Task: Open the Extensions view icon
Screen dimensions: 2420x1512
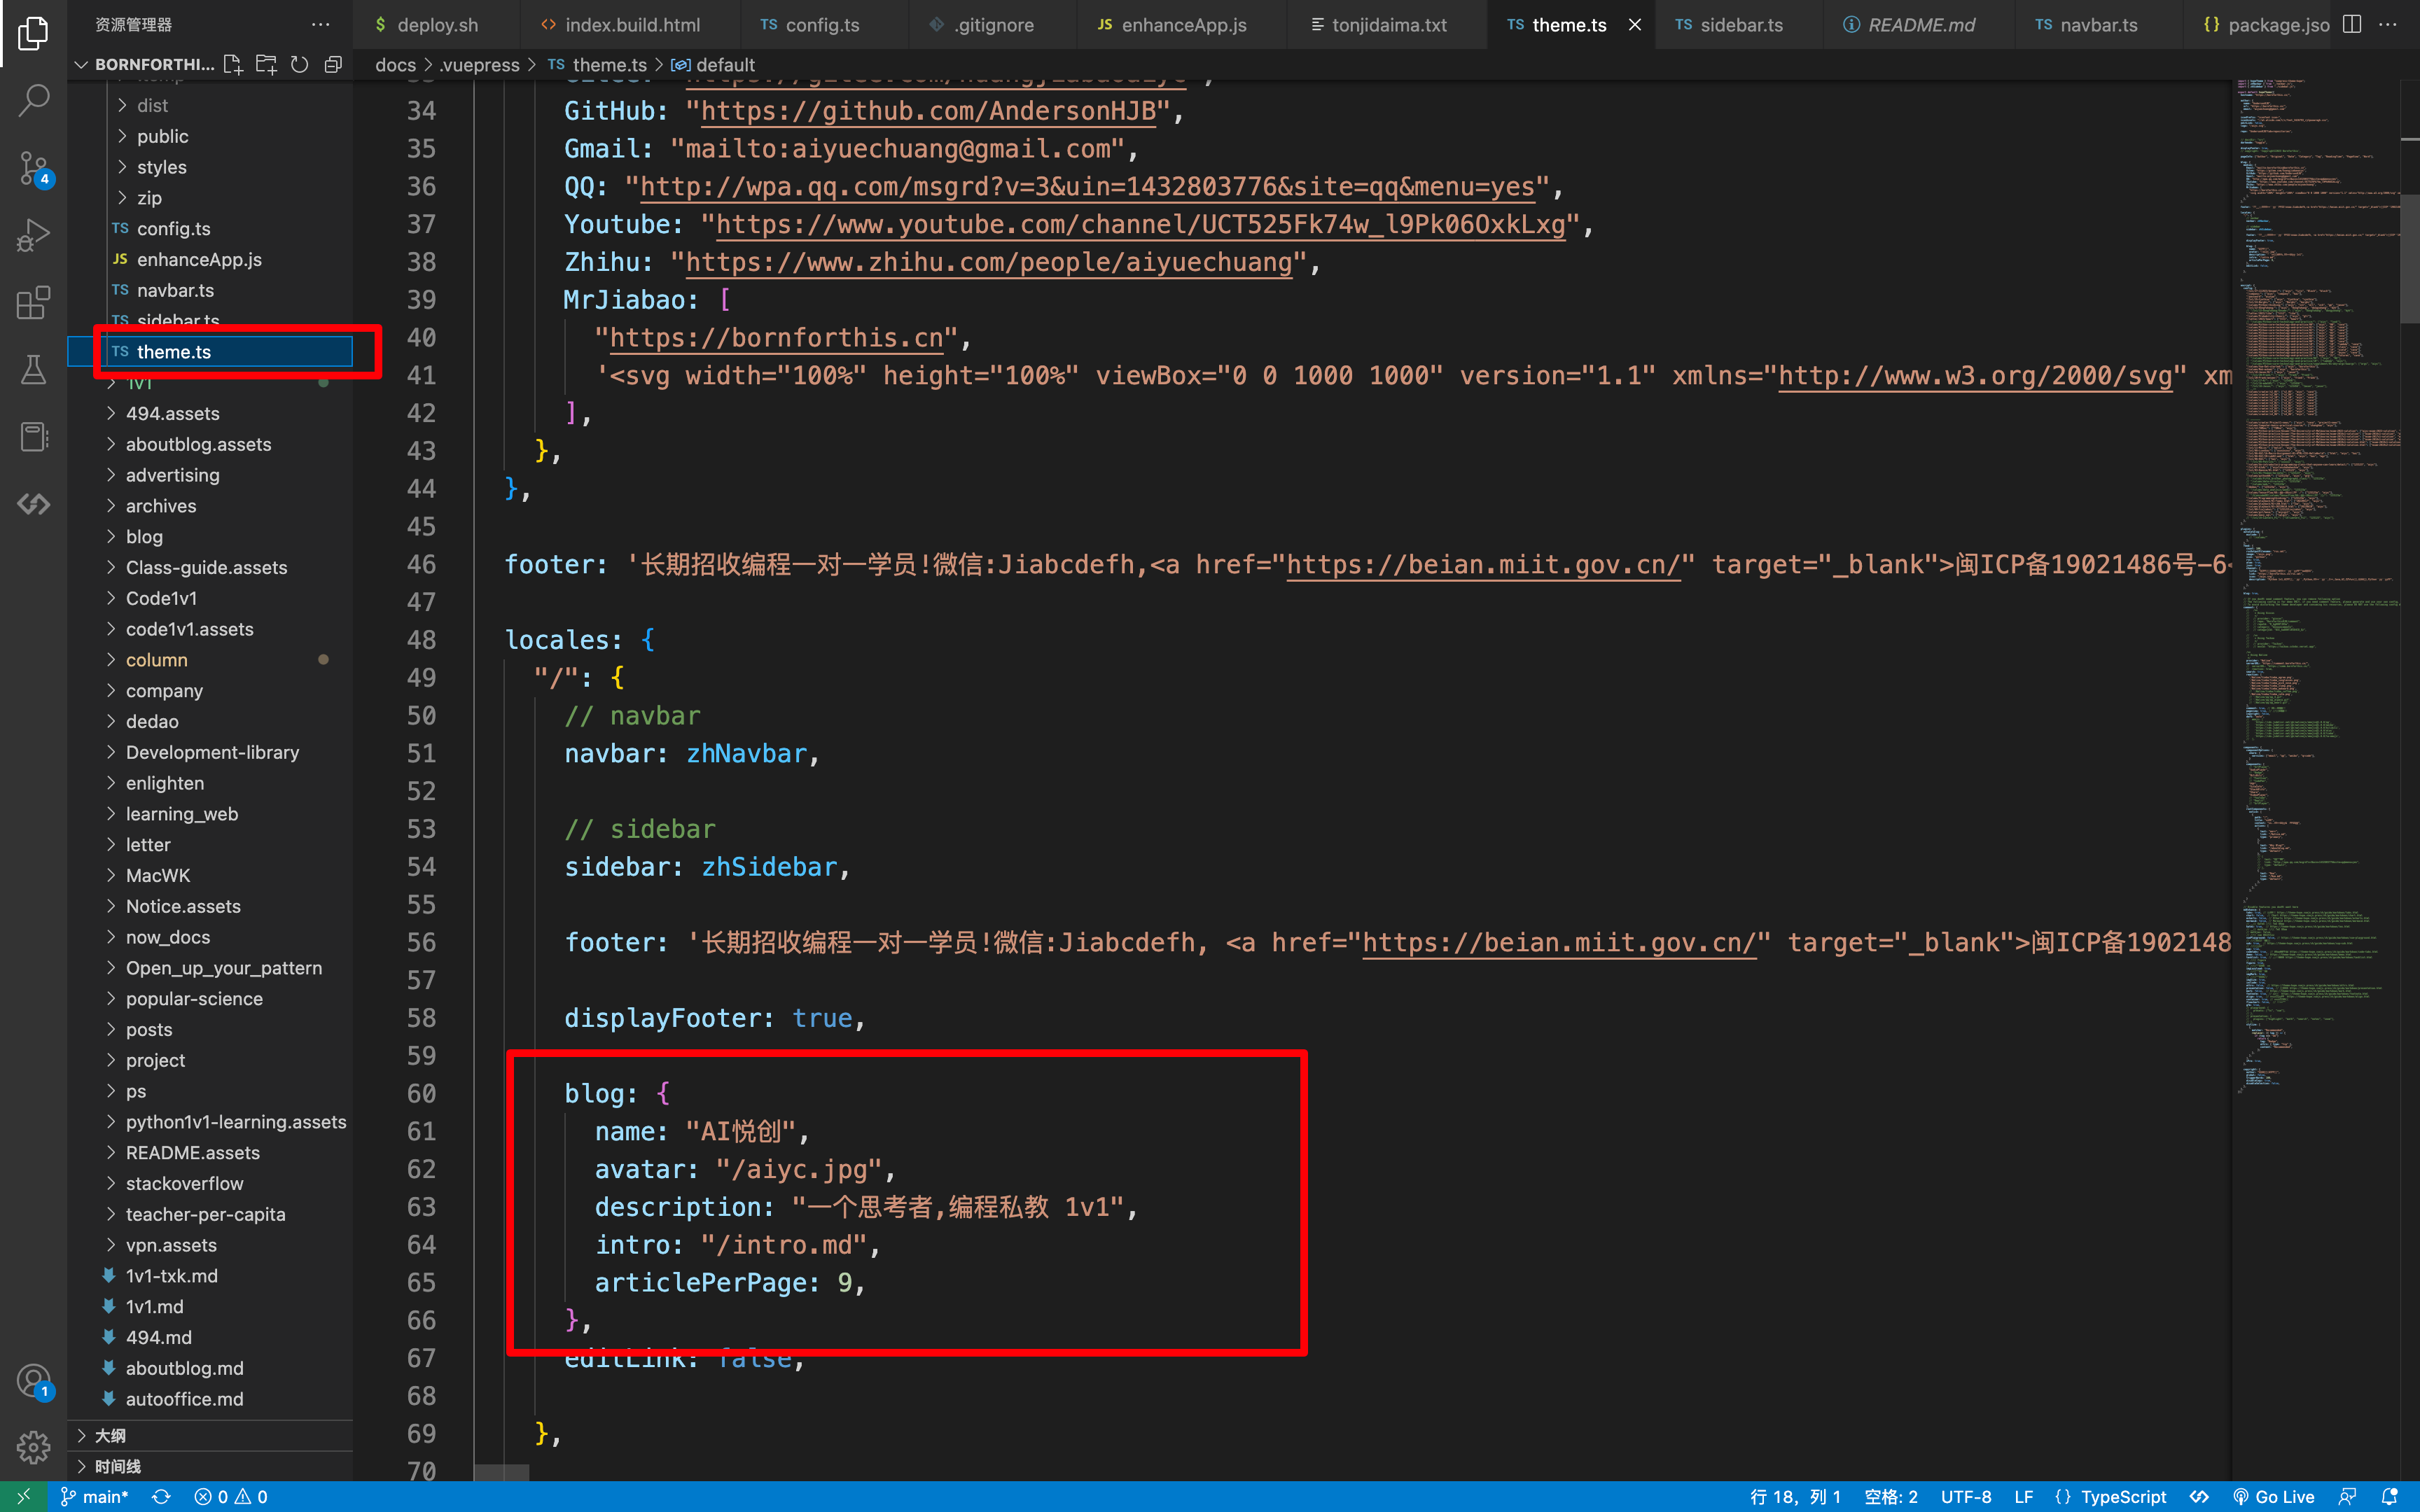Action: pos(33,302)
